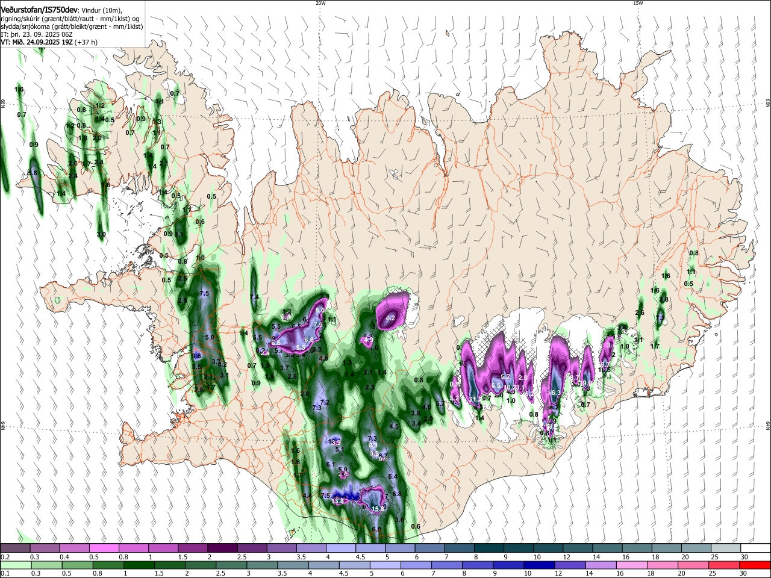
Task: Click the 3.0 precipitation value
Action: point(101,234)
